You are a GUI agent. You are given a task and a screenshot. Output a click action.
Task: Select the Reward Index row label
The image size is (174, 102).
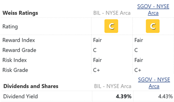(19, 40)
